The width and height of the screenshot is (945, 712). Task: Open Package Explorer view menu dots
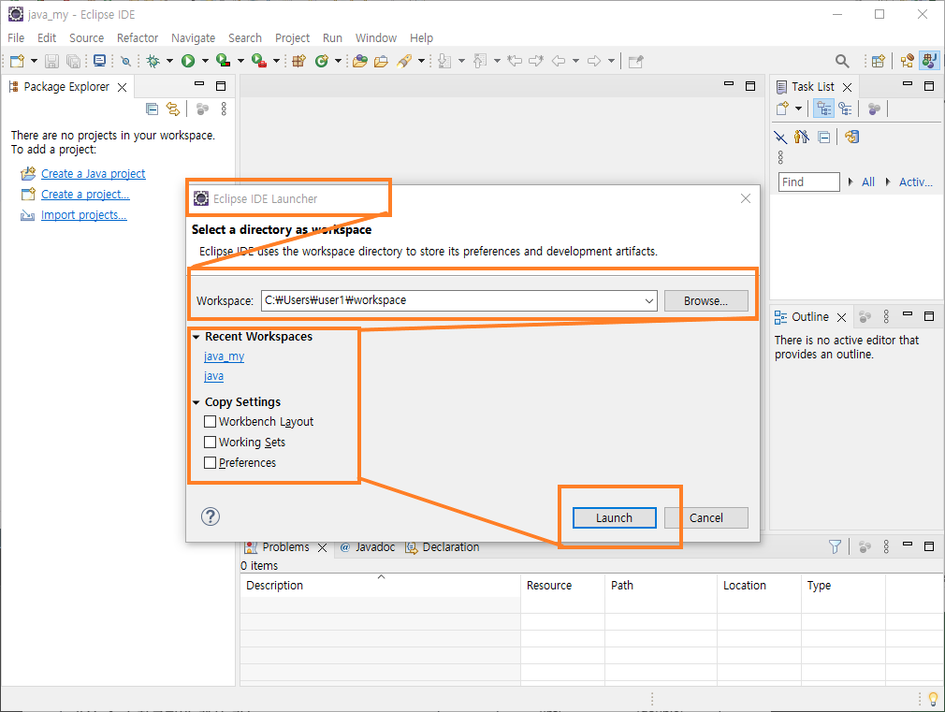click(x=224, y=109)
